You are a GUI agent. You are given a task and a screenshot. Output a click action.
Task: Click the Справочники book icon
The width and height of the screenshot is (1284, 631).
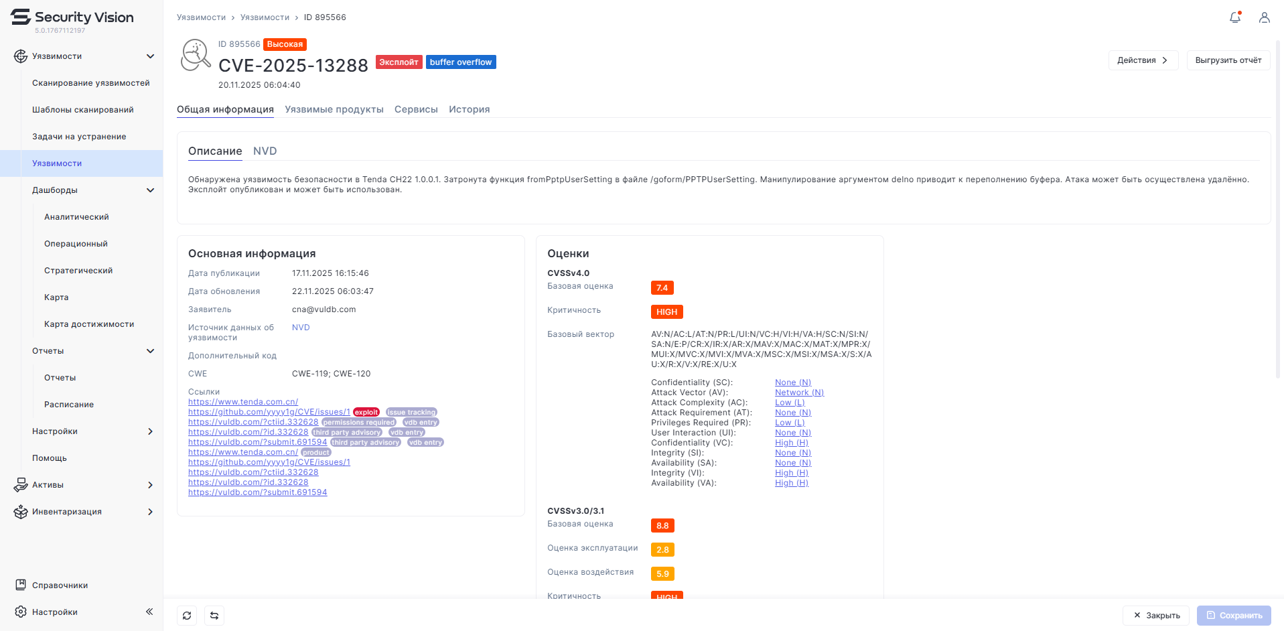pos(21,585)
